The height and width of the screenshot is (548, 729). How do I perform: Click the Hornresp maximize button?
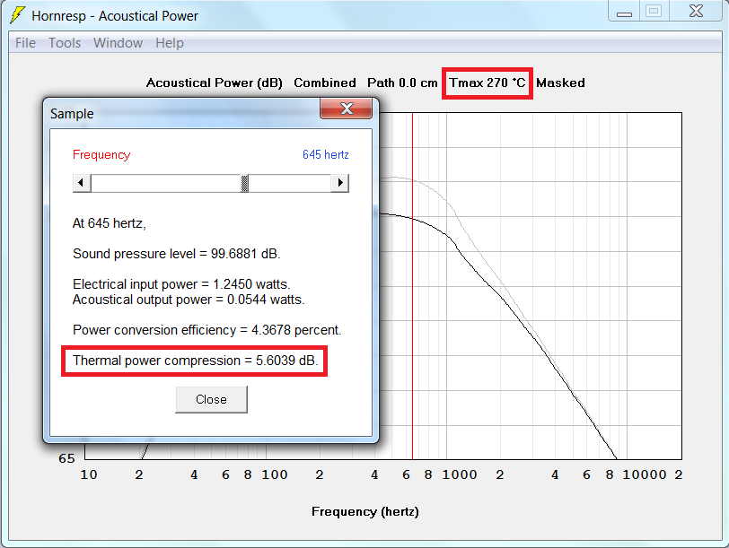tap(654, 11)
